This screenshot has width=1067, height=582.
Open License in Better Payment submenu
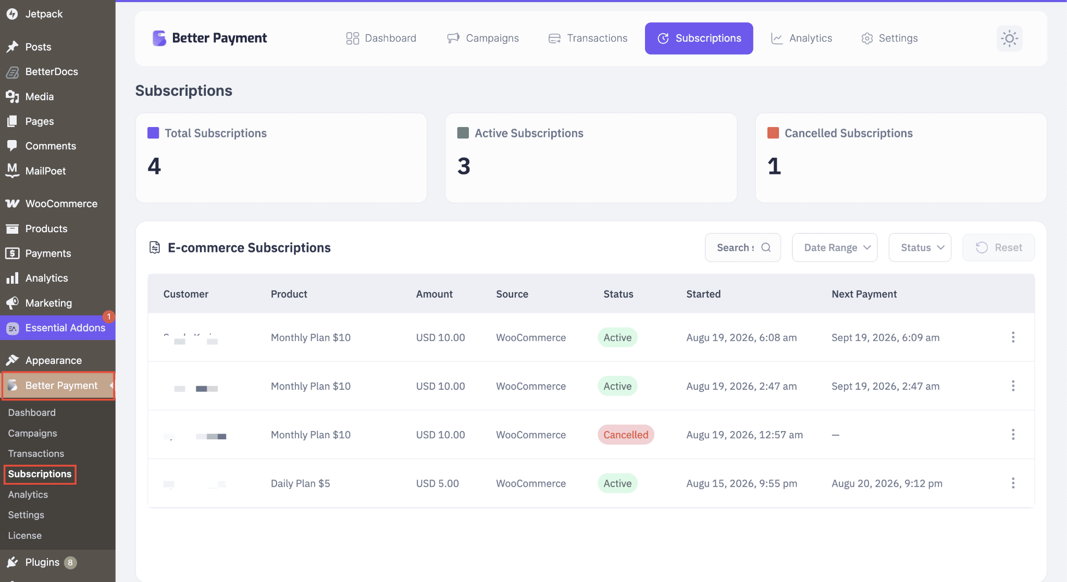point(25,536)
